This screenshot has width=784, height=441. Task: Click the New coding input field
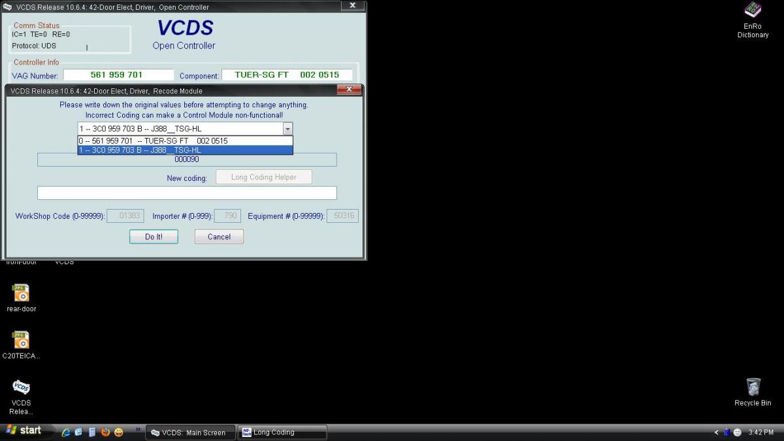coord(187,193)
